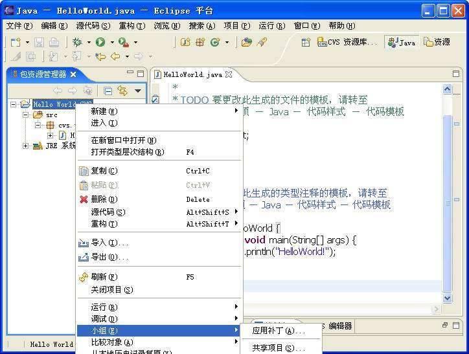Click the Search flashlight icon

(x=262, y=42)
